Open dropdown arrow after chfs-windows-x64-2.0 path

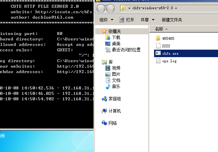[176, 8]
